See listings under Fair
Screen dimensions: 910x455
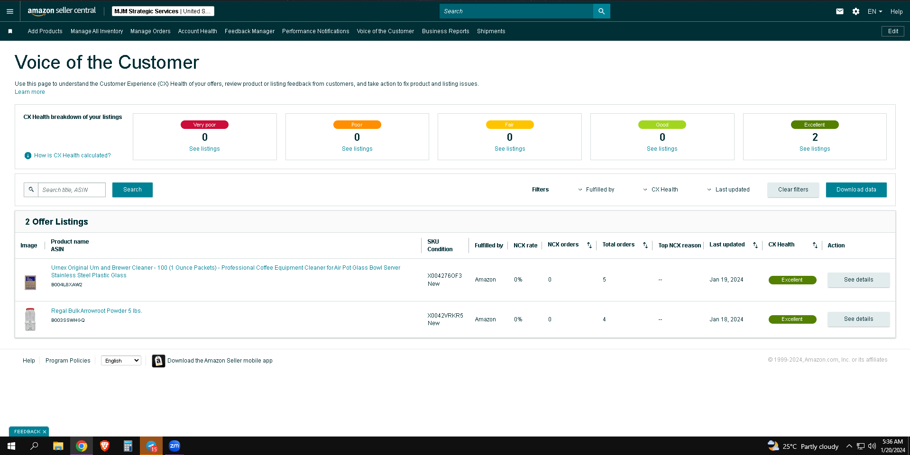coord(510,149)
